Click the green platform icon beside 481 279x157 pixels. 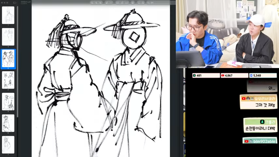pos(194,76)
